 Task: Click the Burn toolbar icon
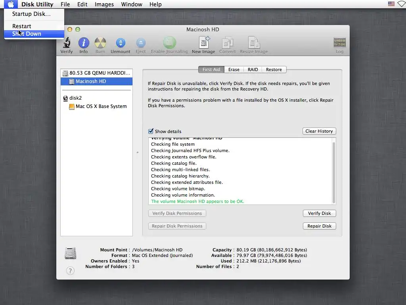(x=100, y=43)
